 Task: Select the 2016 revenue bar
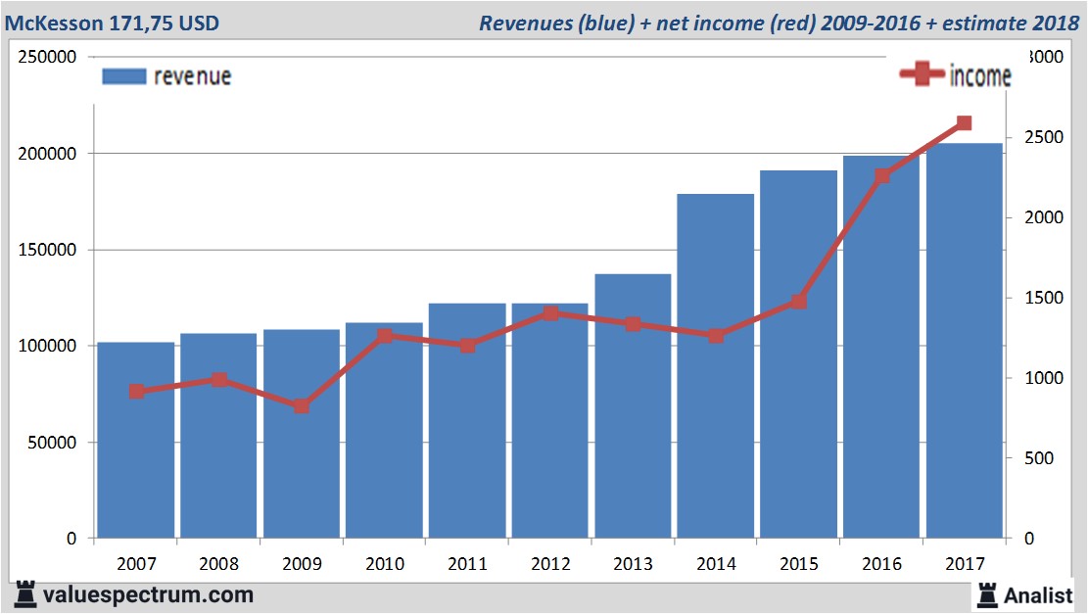(x=881, y=347)
